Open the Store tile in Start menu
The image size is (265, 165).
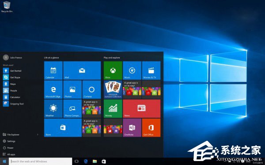click(63, 128)
